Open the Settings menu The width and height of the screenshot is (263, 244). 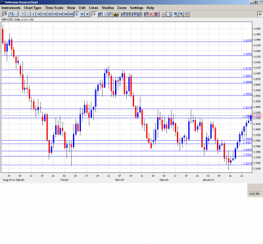coord(136,8)
